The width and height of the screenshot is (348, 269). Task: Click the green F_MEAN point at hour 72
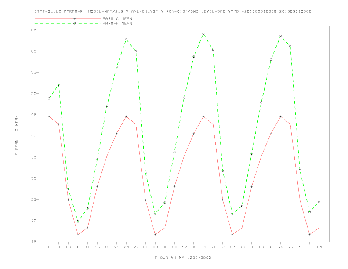[x=280, y=36]
